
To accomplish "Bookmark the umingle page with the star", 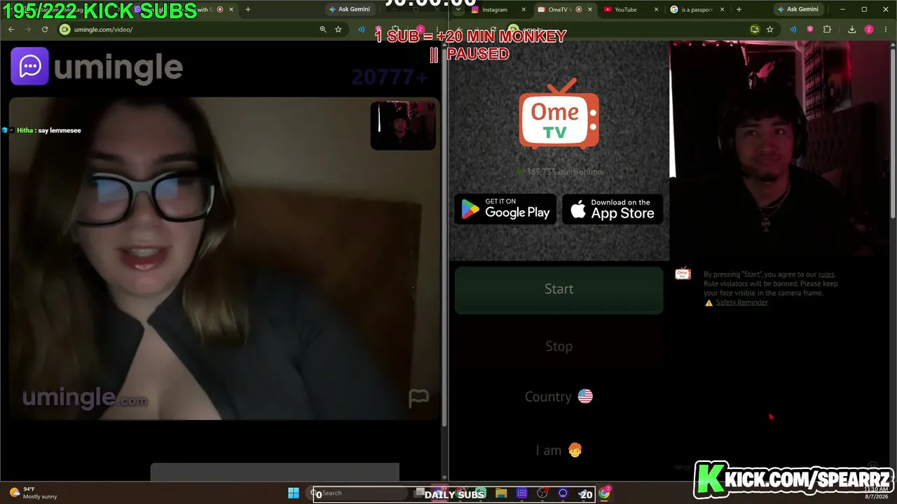I will coord(338,29).
